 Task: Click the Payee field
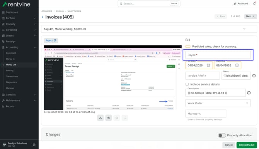tap(218, 55)
